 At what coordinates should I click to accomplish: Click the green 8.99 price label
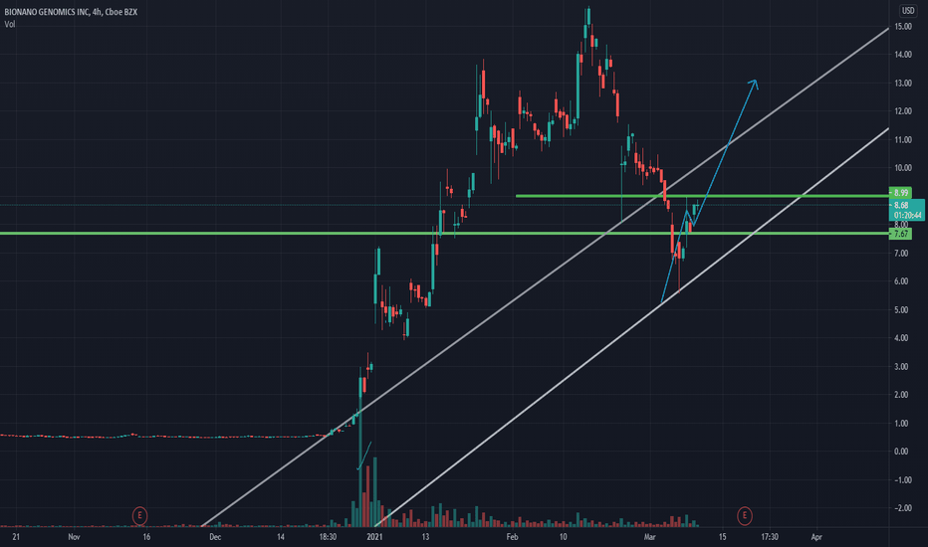(900, 193)
